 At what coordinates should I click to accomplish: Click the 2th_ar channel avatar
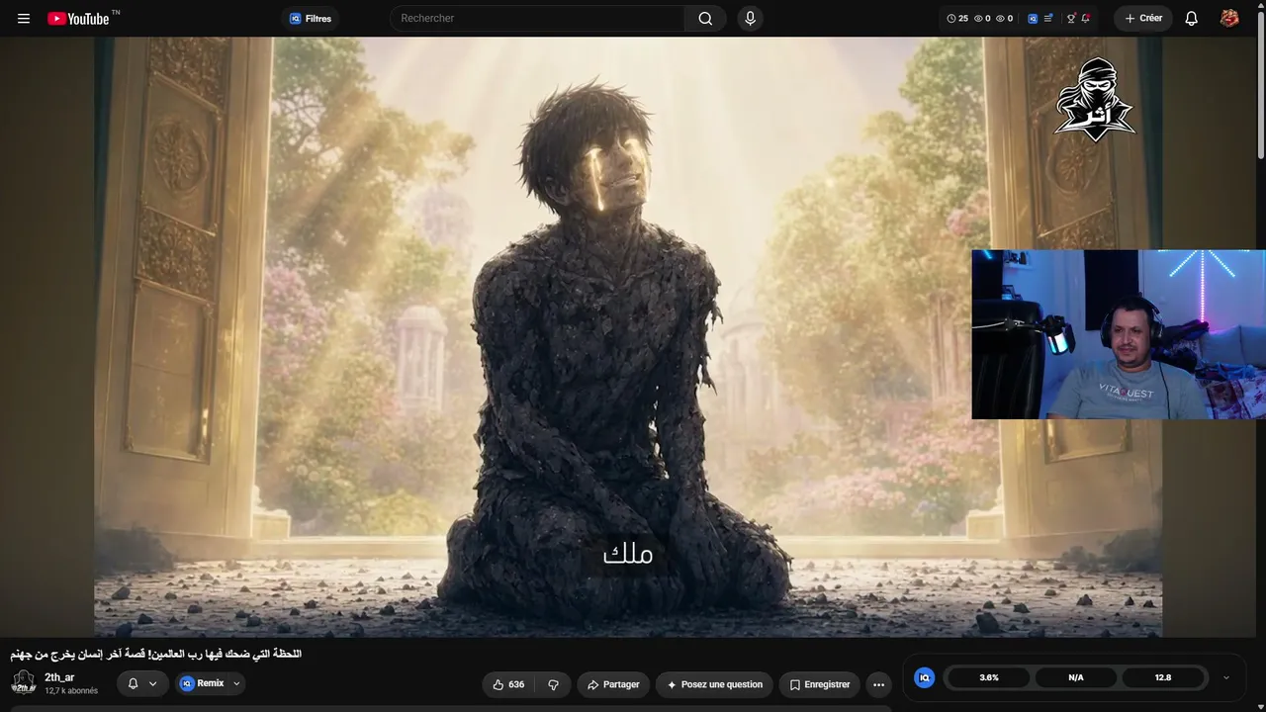pyautogui.click(x=24, y=683)
